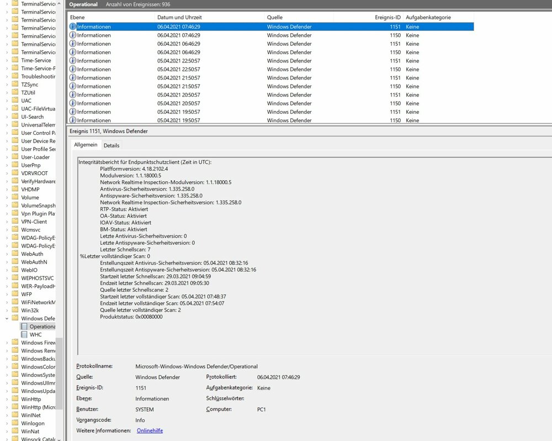Expand the WinINet tree node

(7, 415)
